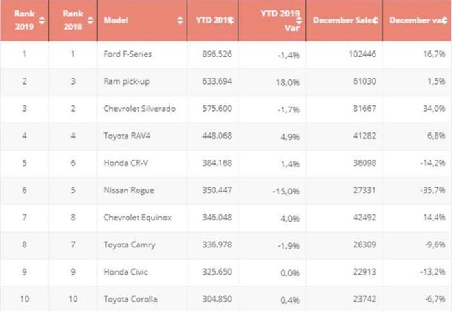Sort by December Sales column arrows
The width and height of the screenshot is (452, 312).
375,21
